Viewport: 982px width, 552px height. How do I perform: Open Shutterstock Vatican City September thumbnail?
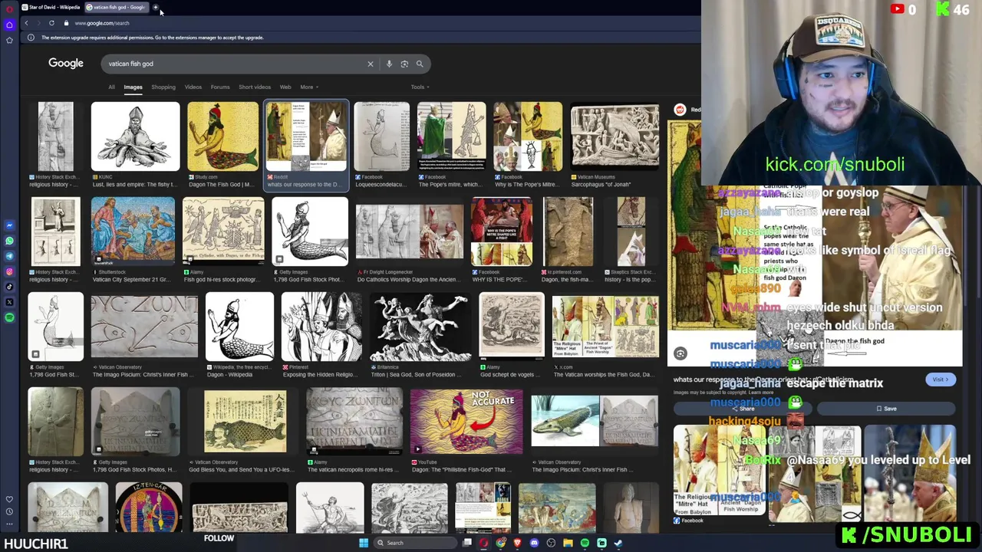[133, 231]
